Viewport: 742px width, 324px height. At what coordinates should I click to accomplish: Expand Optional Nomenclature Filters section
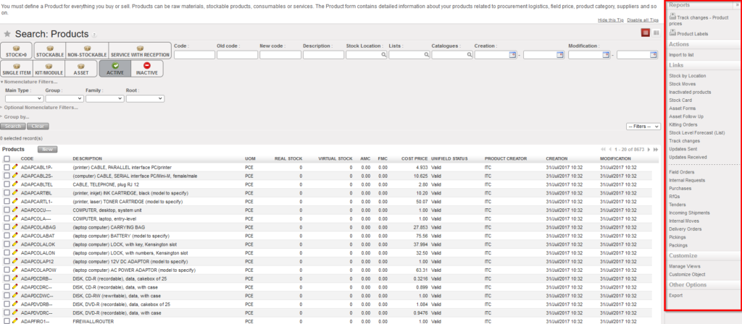pos(40,107)
